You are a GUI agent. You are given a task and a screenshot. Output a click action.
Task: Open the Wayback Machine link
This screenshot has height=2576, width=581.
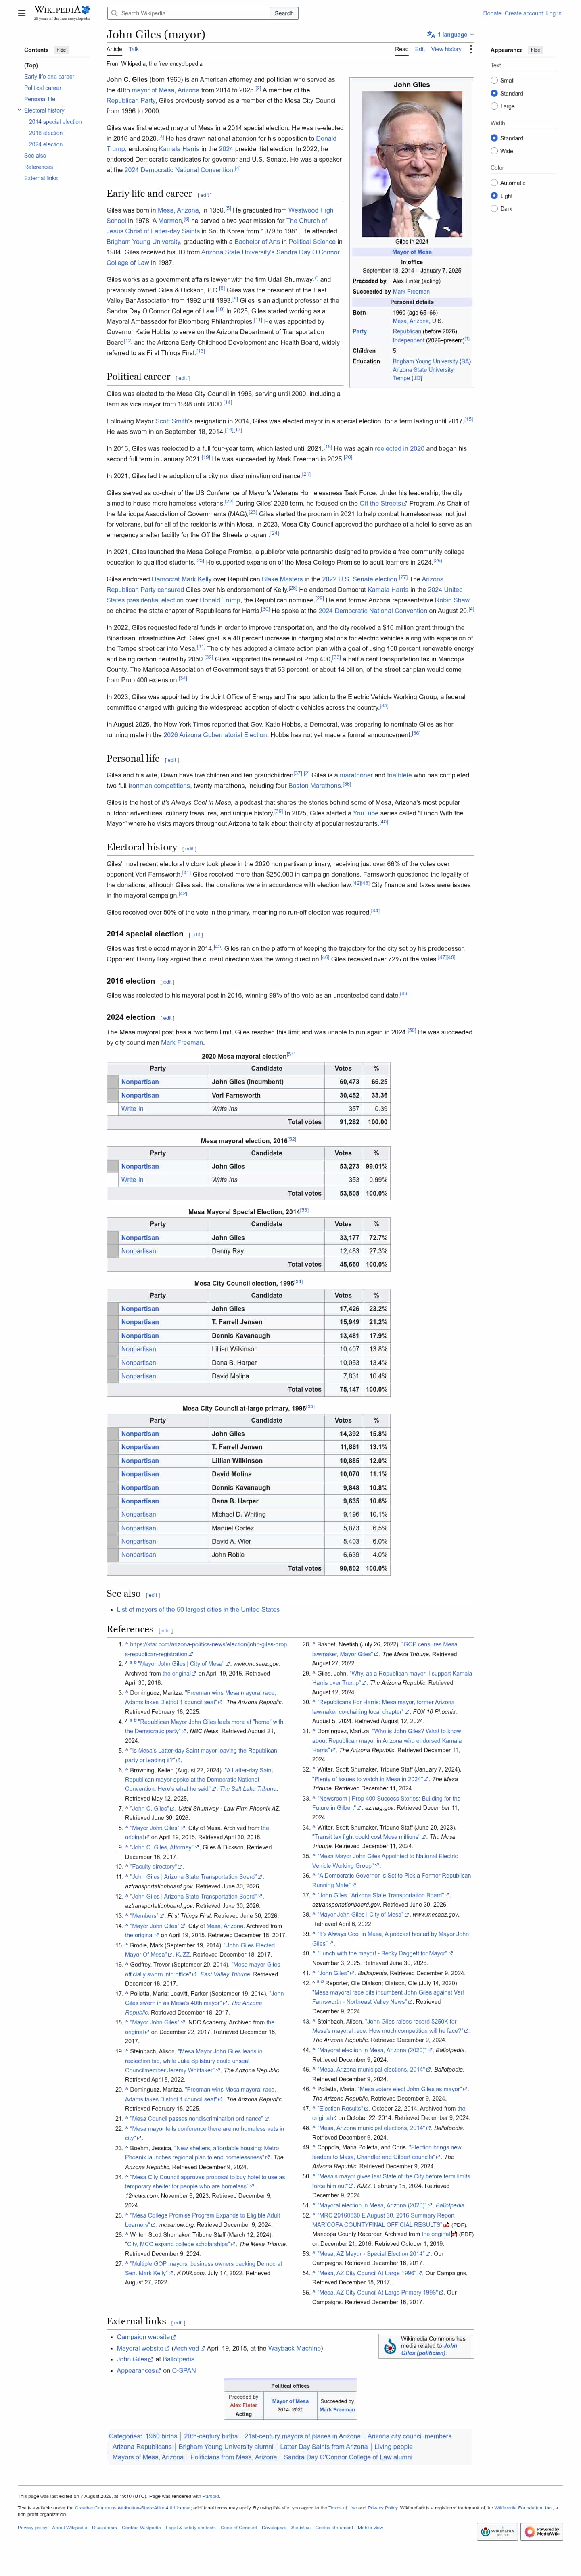pos(295,2348)
